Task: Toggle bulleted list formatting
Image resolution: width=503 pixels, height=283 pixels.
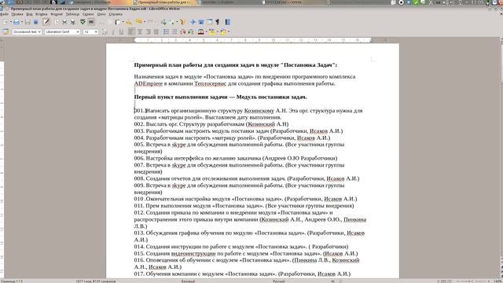Action: tap(174, 31)
